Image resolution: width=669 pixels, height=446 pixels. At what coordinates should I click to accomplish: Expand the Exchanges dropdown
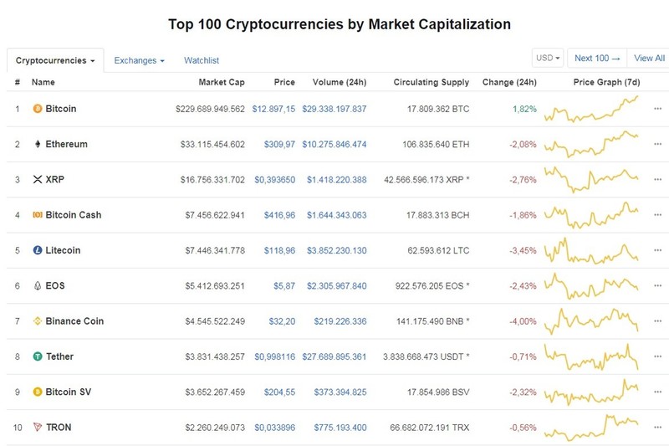(x=139, y=60)
